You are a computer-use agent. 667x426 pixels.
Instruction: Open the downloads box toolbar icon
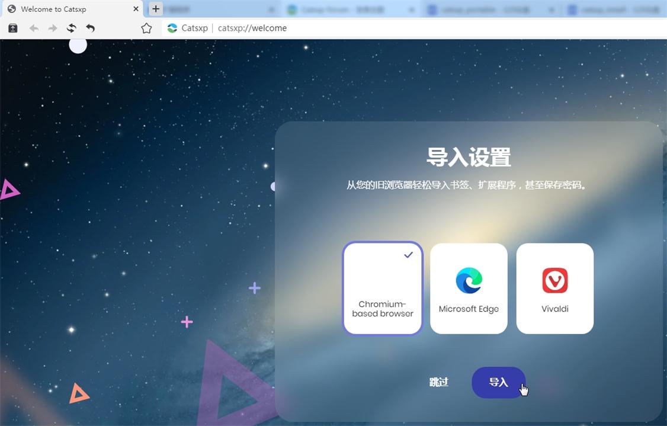[13, 28]
